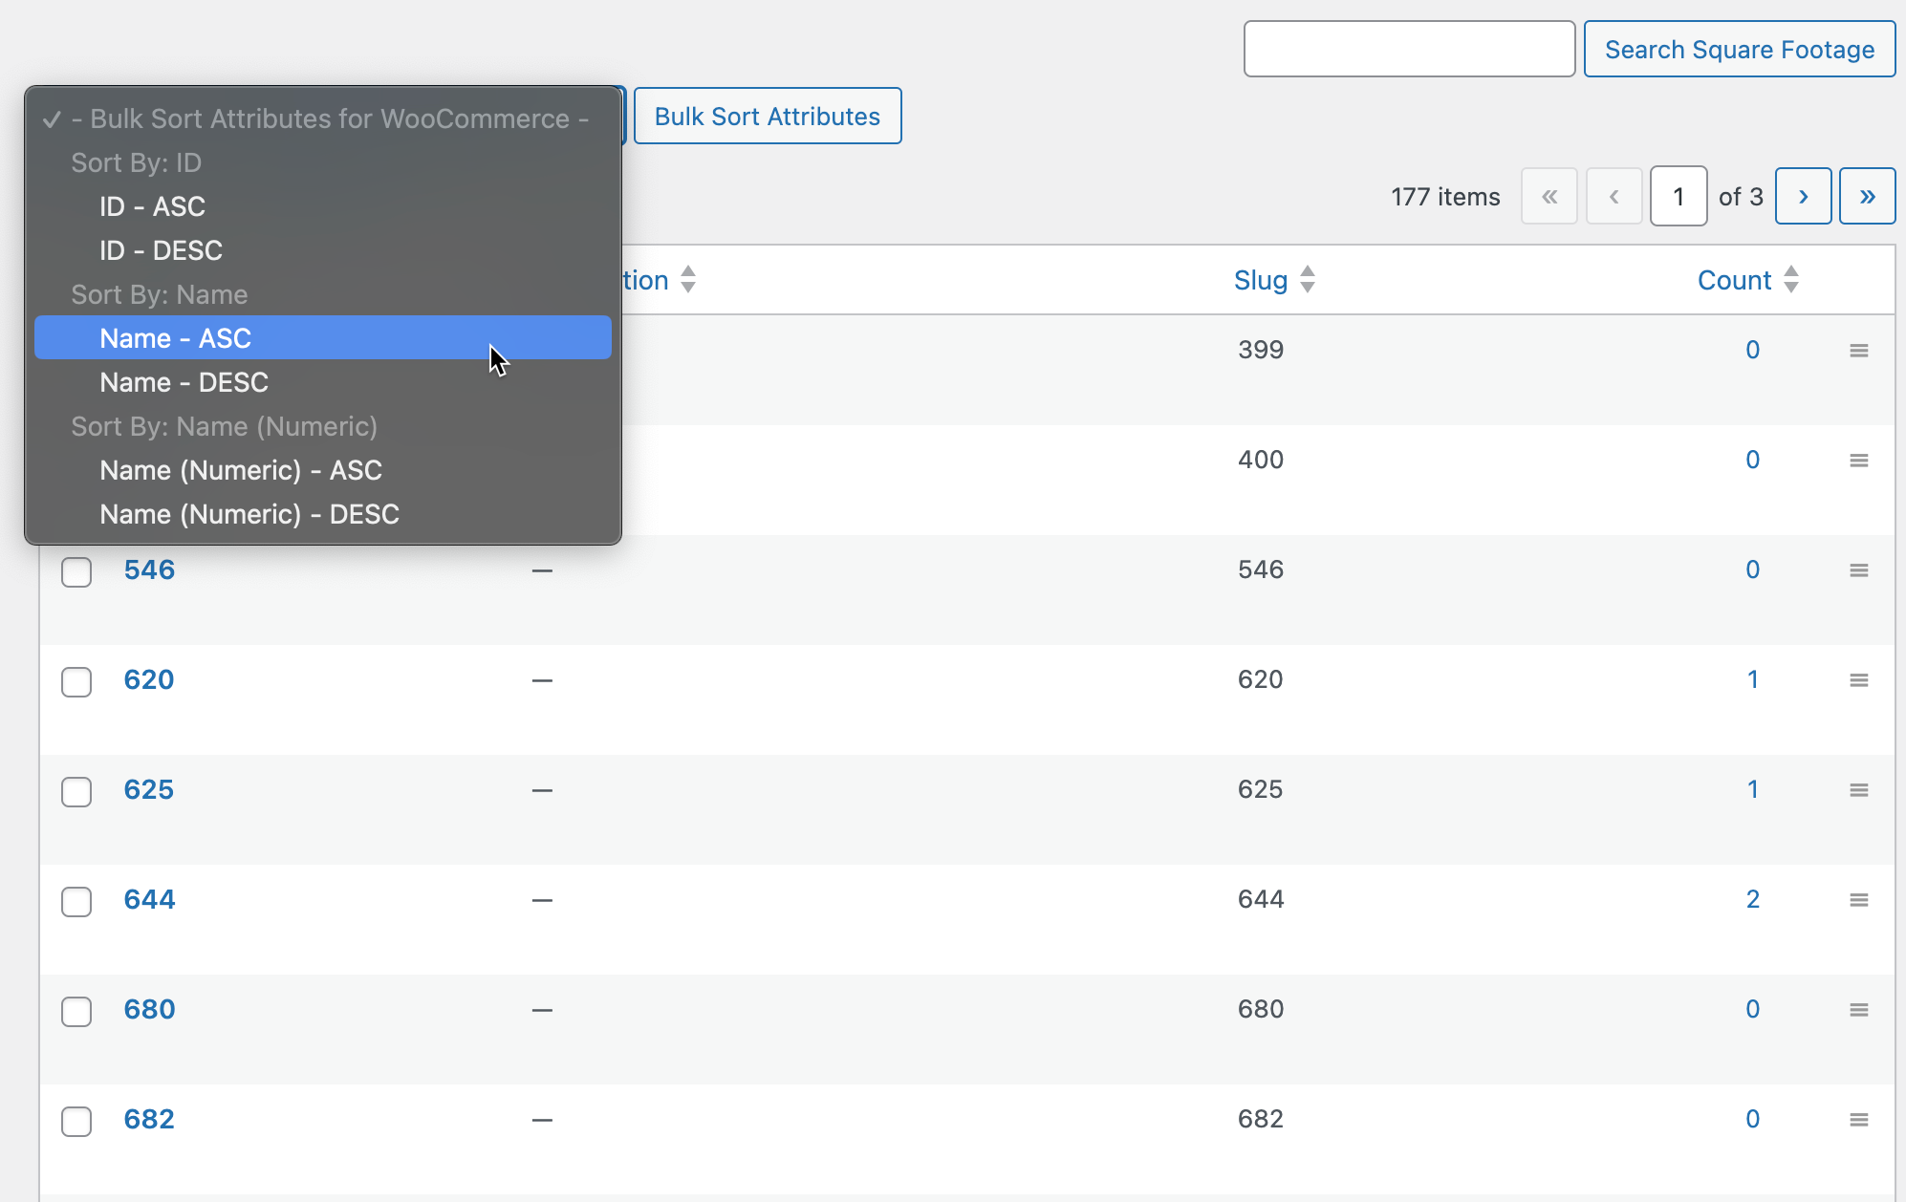Choose Name - ASC sort option
This screenshot has height=1202, width=1906.
pos(176,338)
